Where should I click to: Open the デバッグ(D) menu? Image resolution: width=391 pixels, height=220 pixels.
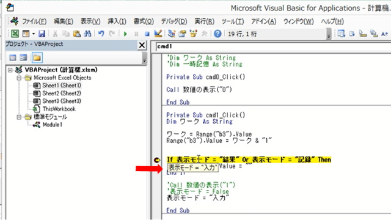point(174,21)
